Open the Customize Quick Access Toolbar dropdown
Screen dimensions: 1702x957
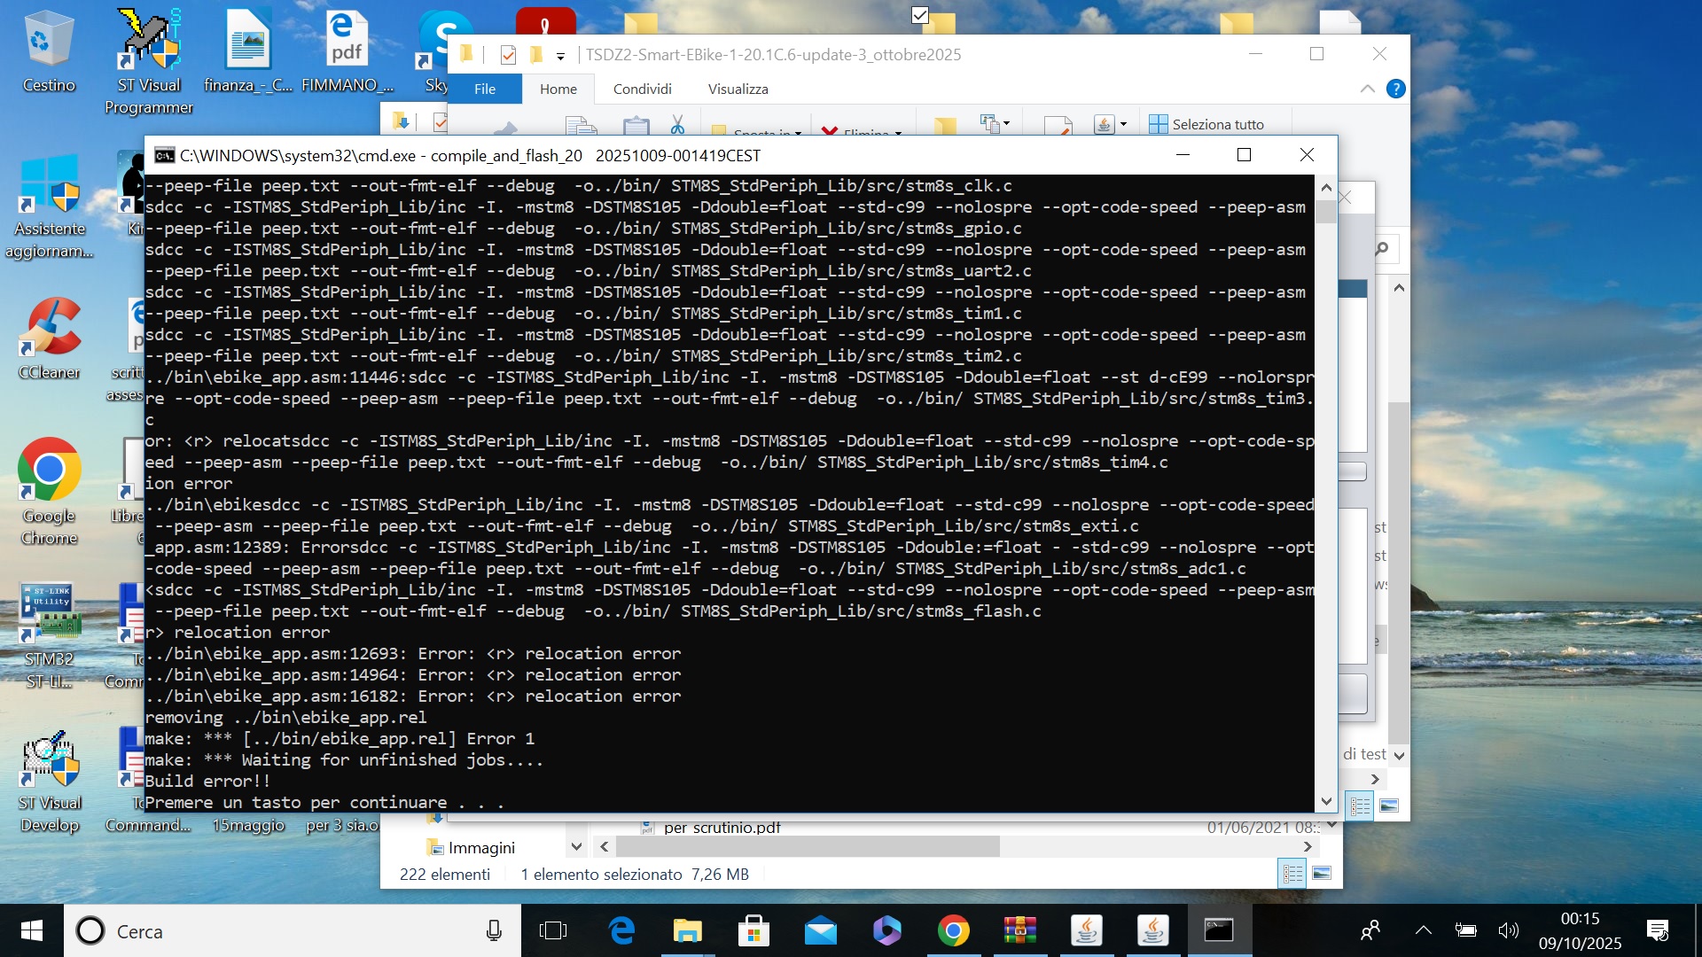click(560, 56)
